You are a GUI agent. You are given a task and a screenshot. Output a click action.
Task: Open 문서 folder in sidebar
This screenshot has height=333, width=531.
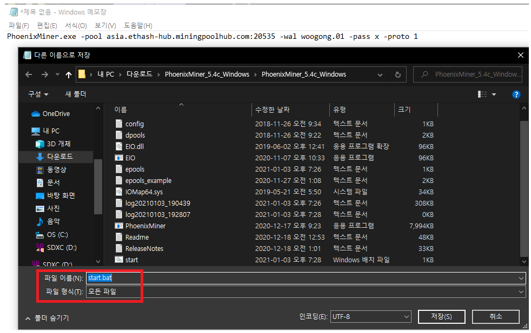click(48, 182)
